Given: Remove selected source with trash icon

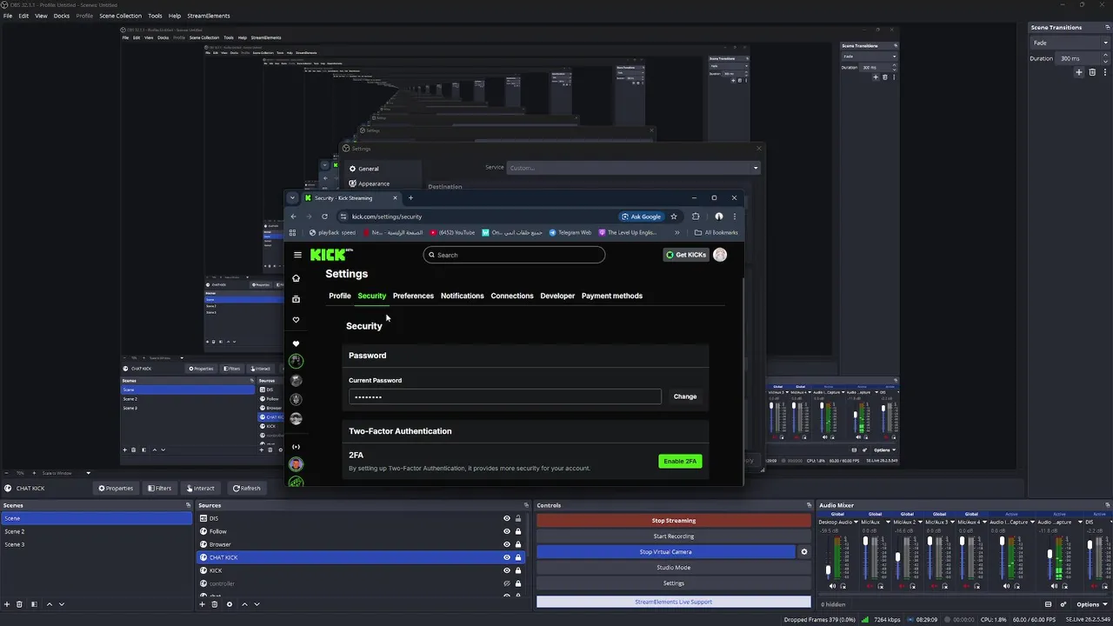Looking at the screenshot, I should (x=215, y=604).
